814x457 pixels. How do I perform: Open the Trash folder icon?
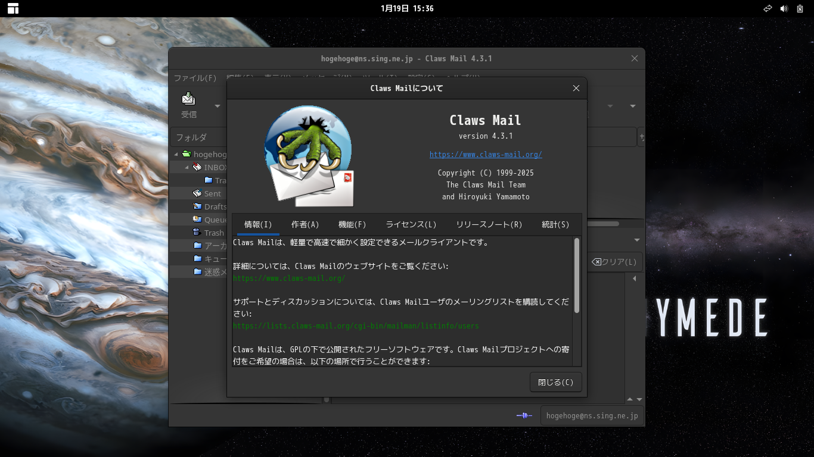click(197, 233)
